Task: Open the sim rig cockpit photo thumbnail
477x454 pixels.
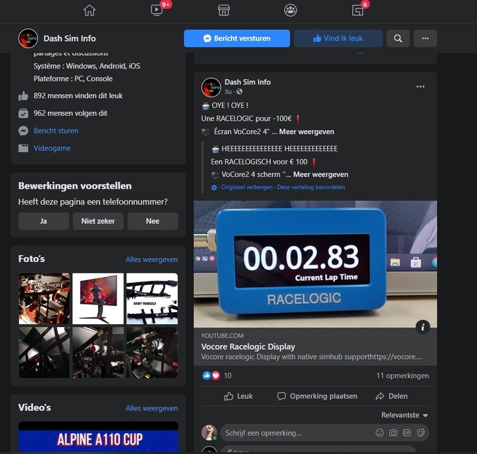Action: [x=44, y=298]
